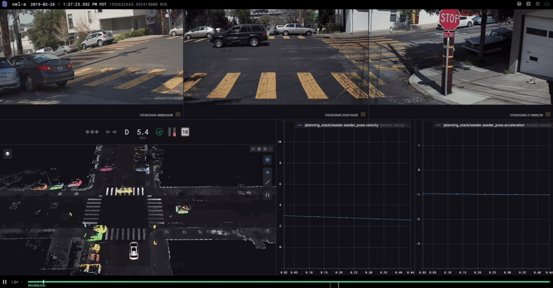Pause the playback
This screenshot has height=288, width=553.
click(5, 282)
